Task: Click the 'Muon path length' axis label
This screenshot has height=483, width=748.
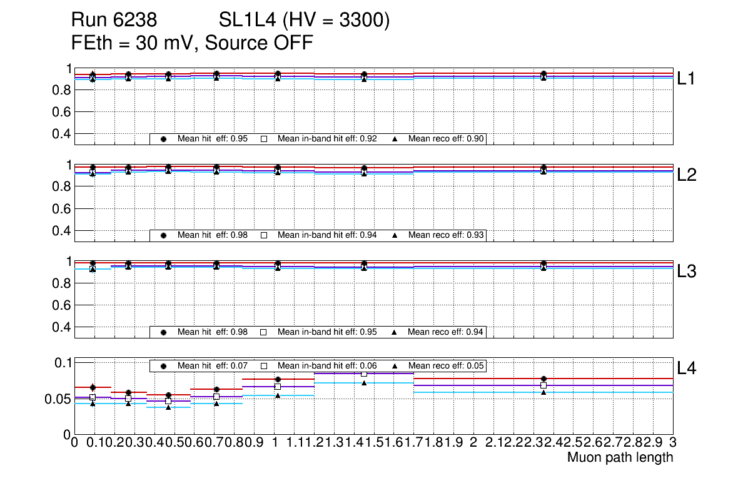Action: point(620,457)
